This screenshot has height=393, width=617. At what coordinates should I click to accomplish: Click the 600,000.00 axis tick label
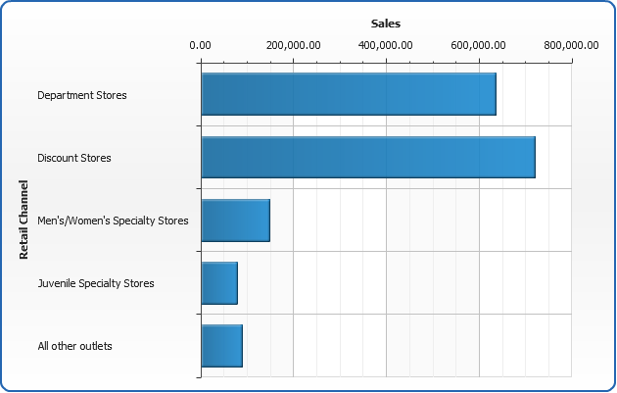(x=478, y=44)
